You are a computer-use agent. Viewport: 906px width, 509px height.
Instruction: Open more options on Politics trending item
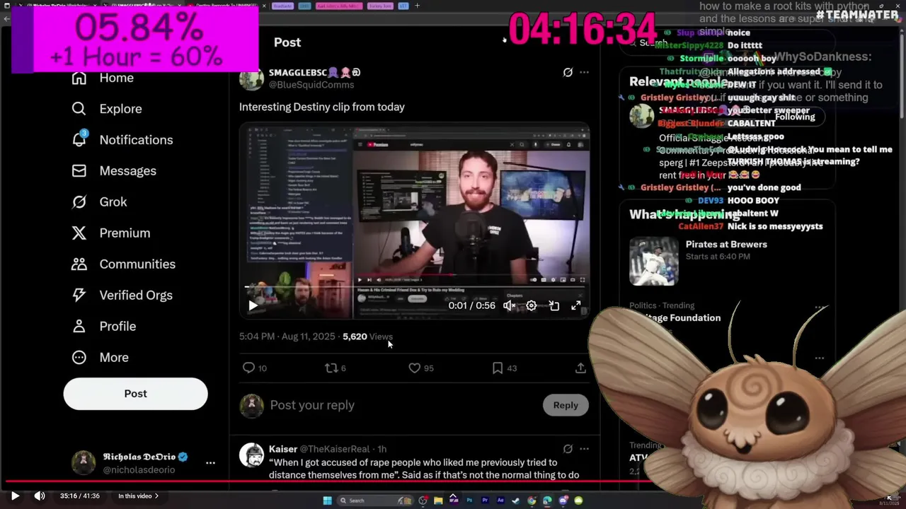(x=820, y=306)
